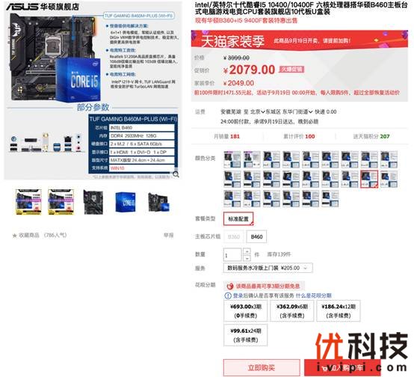Click the magnifier zoom icon on product image
The height and width of the screenshot is (377, 414).
176,174
